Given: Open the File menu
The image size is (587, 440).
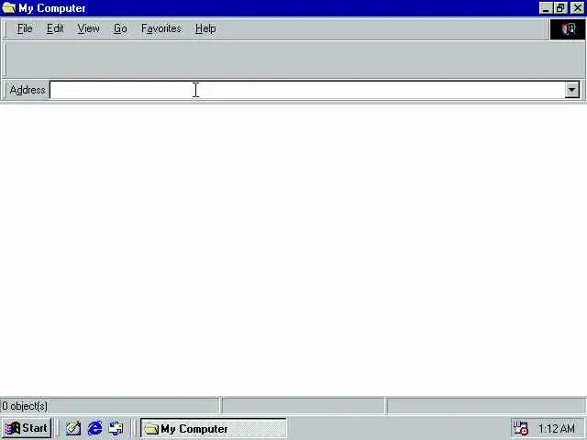Looking at the screenshot, I should 25,28.
